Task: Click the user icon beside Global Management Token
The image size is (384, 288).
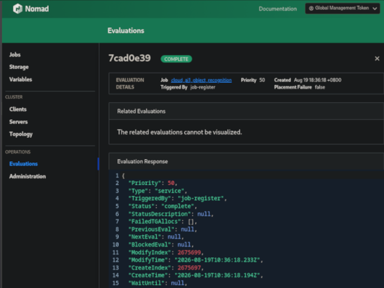Action: click(x=311, y=8)
